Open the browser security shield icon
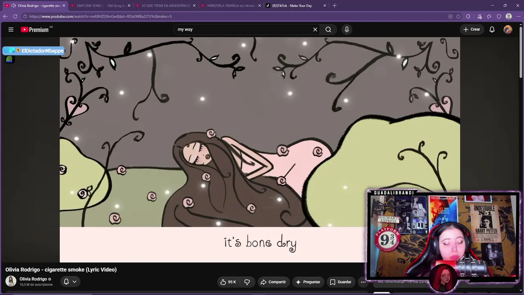Viewport: 524px width, 295px height. (x=499, y=16)
